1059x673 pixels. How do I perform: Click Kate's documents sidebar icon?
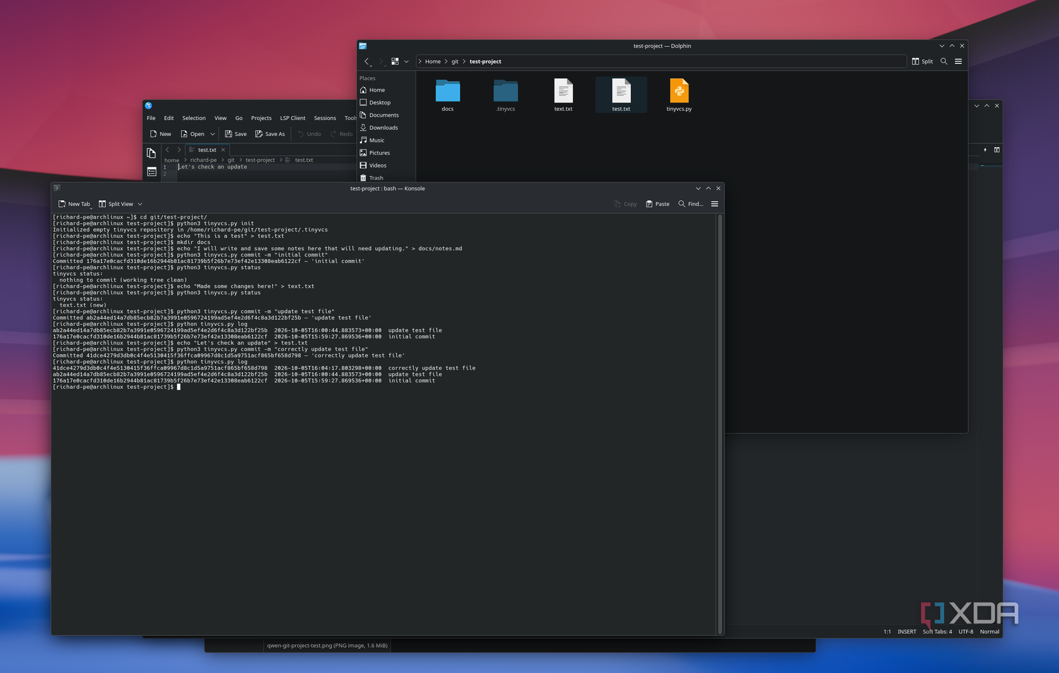[x=151, y=153]
